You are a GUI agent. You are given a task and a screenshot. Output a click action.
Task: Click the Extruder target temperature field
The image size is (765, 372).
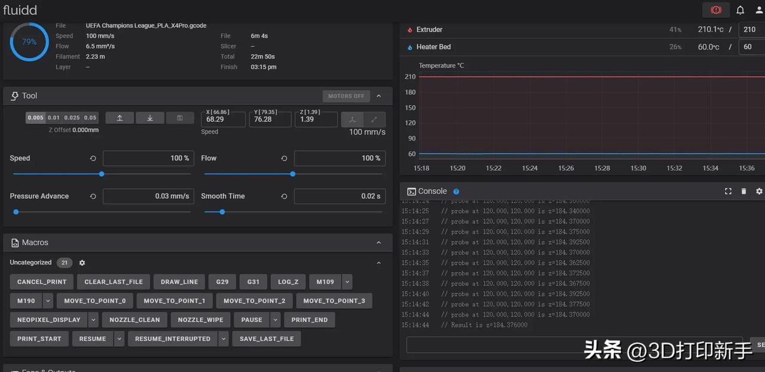[x=752, y=29]
